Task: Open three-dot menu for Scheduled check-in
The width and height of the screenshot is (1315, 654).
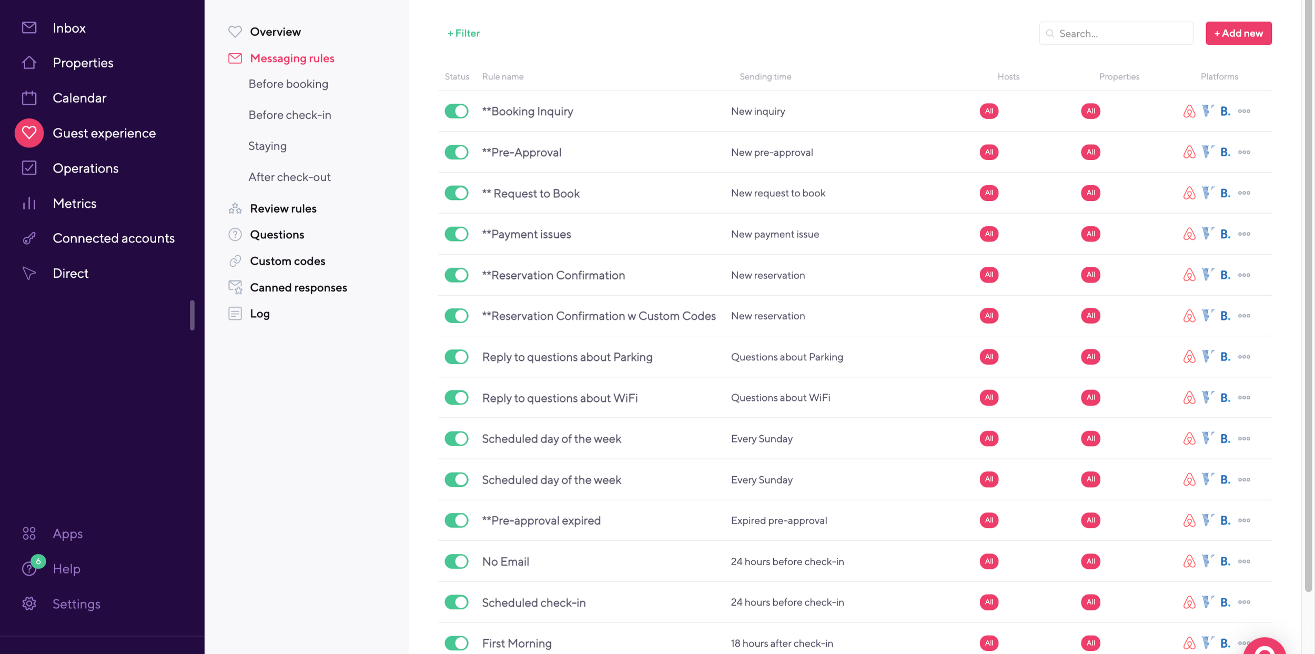Action: tap(1244, 602)
